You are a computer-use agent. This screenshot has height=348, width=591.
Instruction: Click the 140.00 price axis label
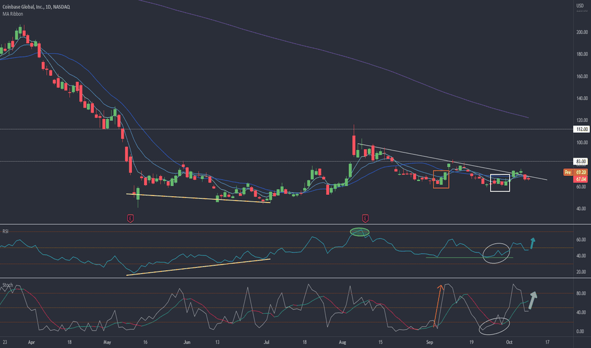coord(582,98)
